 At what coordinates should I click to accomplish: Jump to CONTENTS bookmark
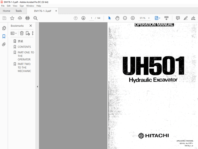24,47
